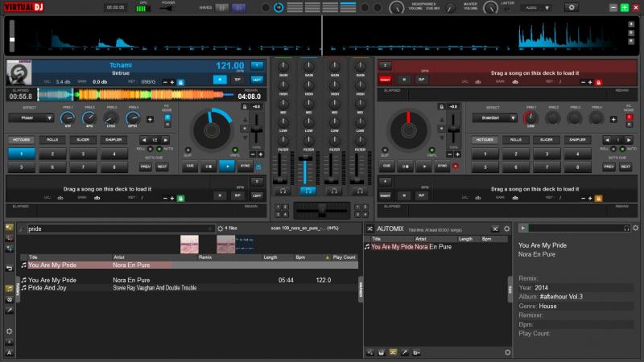The height and width of the screenshot is (362, 644).
Task: Click the search field containing 'pride'
Action: point(121,228)
